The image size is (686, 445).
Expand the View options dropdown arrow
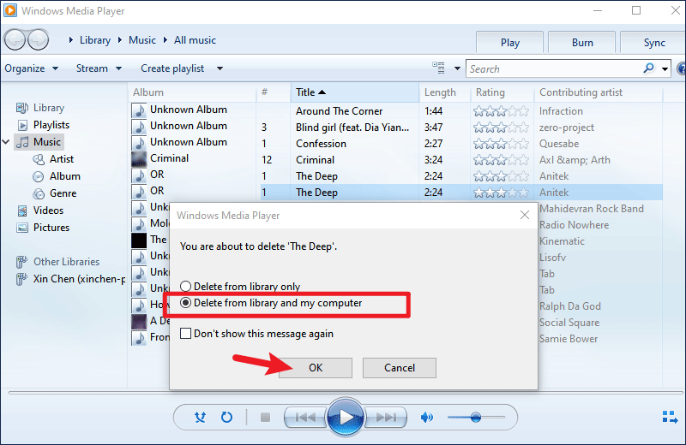(457, 68)
